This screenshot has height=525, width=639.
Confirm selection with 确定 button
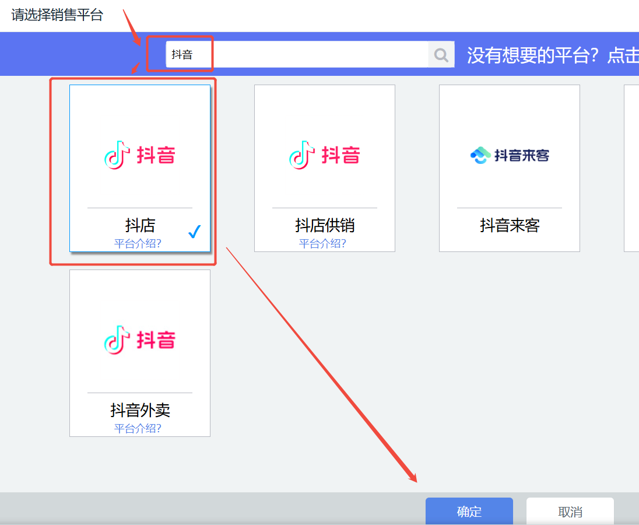point(469,511)
